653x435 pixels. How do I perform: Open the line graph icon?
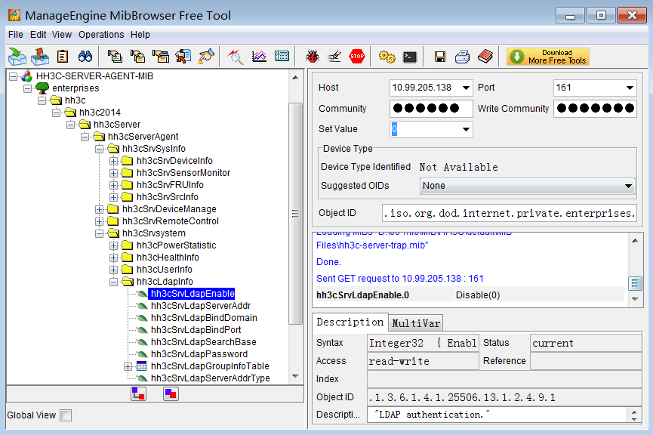[259, 56]
